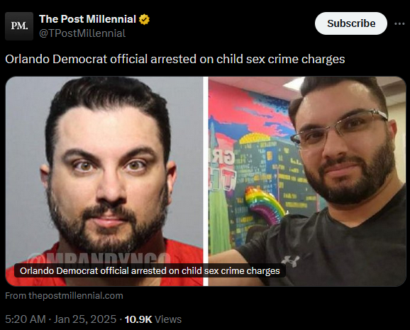Image resolution: width=410 pixels, height=330 pixels.
Task: Click the Jan 25, 2025 date
Action: click(x=85, y=319)
